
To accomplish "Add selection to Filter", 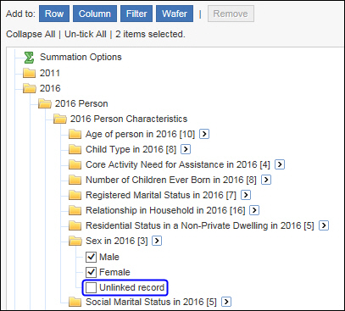I will (136, 14).
